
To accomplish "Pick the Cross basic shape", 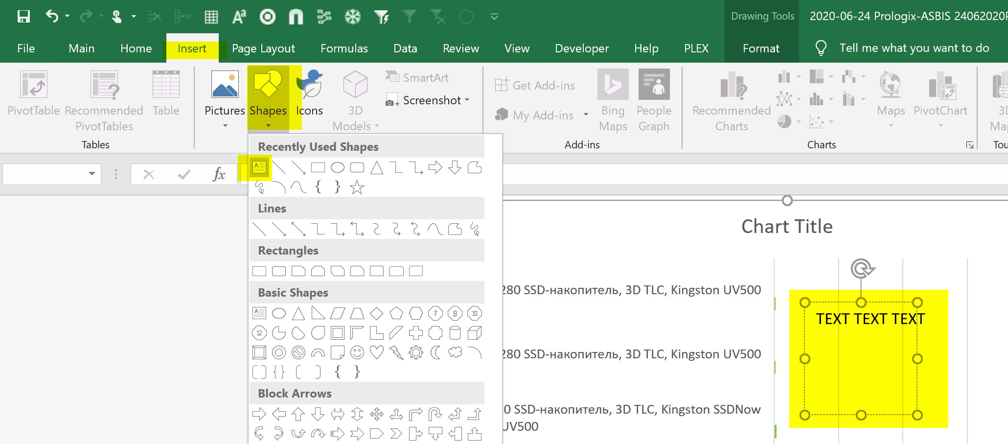I will point(416,333).
